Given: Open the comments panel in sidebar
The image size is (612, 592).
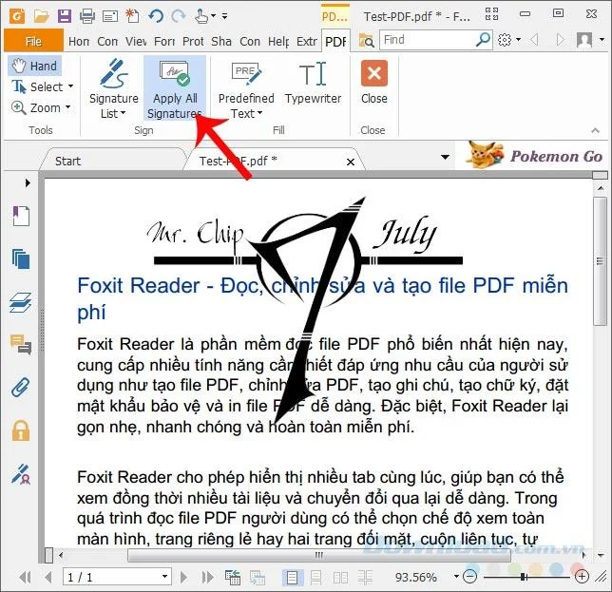Looking at the screenshot, I should (x=21, y=345).
